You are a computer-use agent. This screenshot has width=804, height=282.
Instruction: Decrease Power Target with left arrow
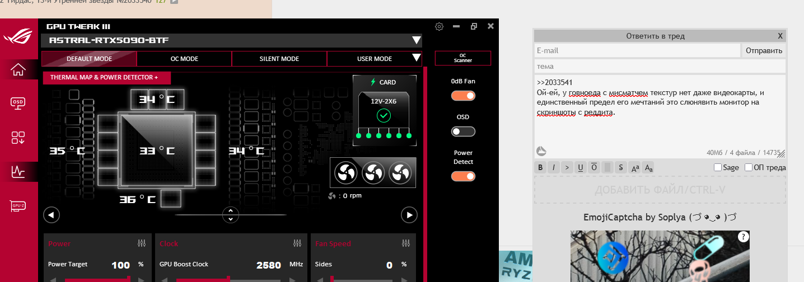53,279
